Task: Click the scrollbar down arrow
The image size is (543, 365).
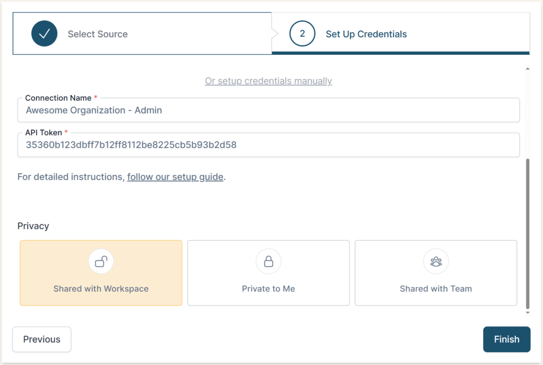Action: pos(528,312)
